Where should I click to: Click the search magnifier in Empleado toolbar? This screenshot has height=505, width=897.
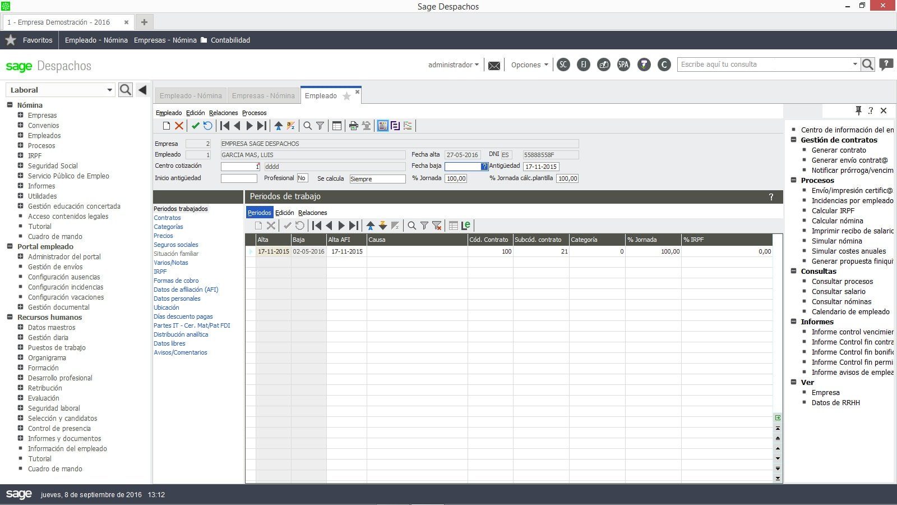tap(307, 126)
